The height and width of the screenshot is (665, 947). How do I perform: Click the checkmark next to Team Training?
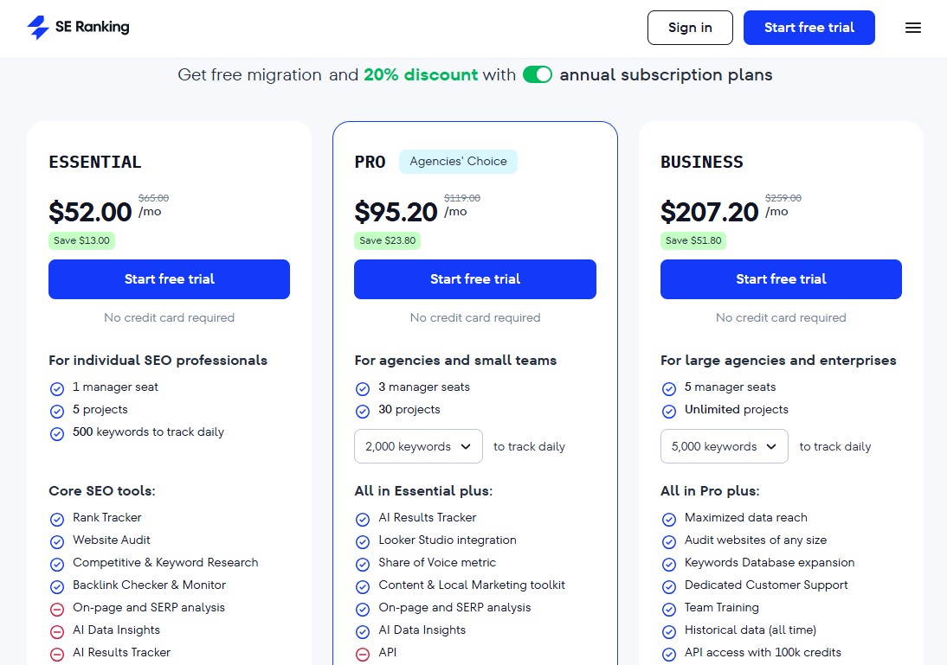669,607
